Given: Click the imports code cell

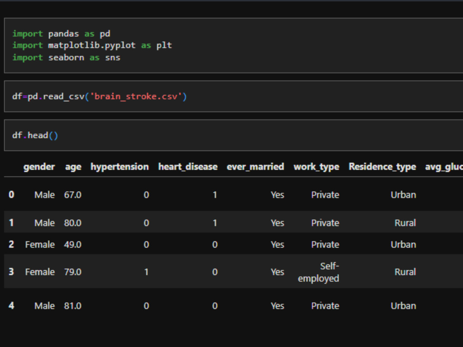Looking at the screenshot, I should coord(233,45).
